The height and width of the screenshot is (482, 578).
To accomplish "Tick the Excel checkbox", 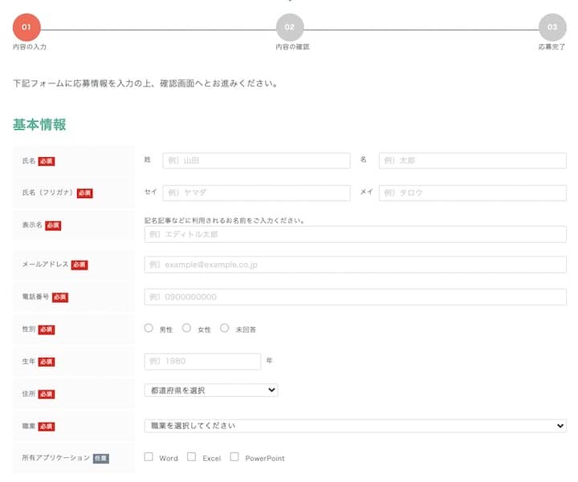I will click(x=192, y=457).
